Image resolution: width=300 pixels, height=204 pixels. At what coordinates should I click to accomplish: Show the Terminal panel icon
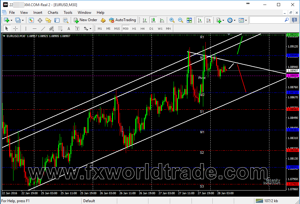[57, 20]
